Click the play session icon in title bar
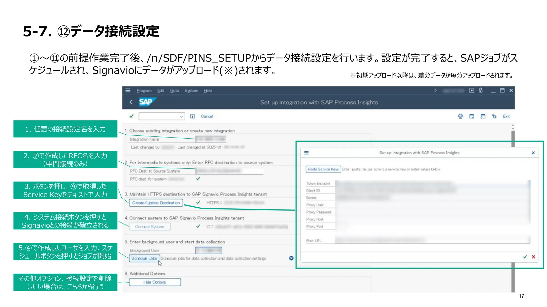 (x=472, y=90)
